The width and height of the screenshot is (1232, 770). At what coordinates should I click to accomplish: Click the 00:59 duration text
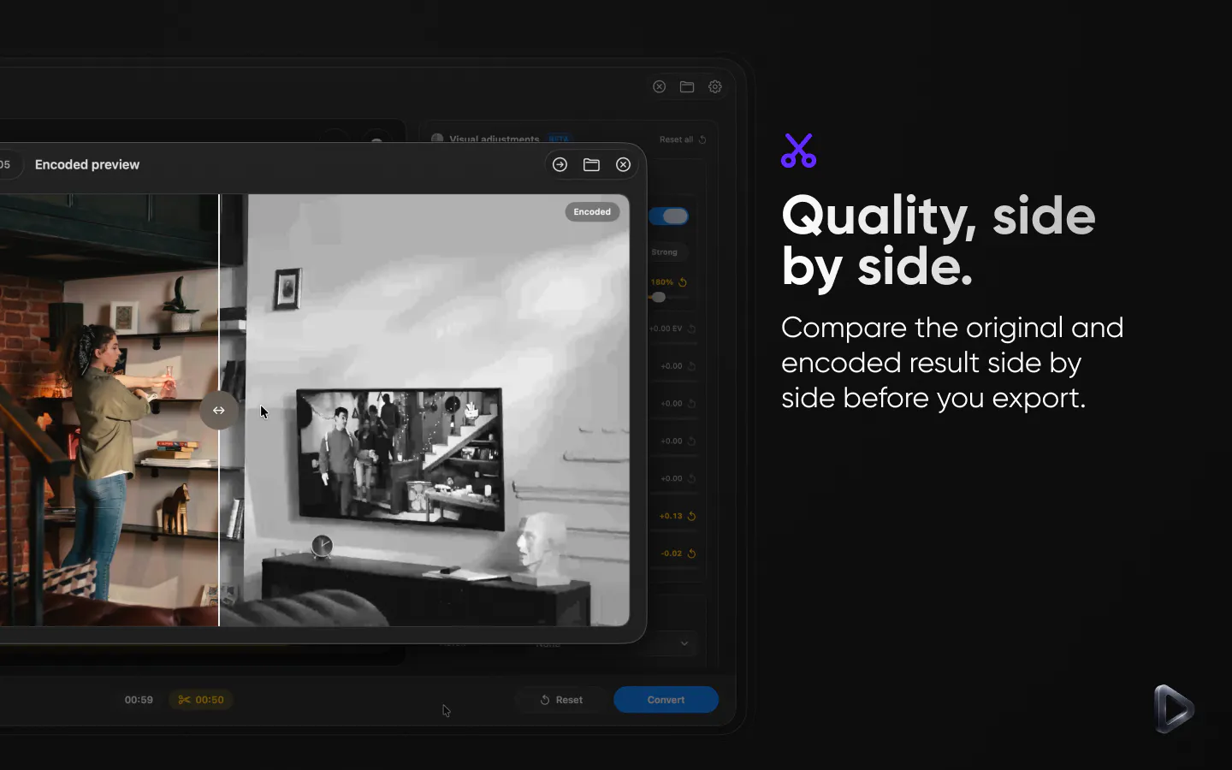(139, 700)
